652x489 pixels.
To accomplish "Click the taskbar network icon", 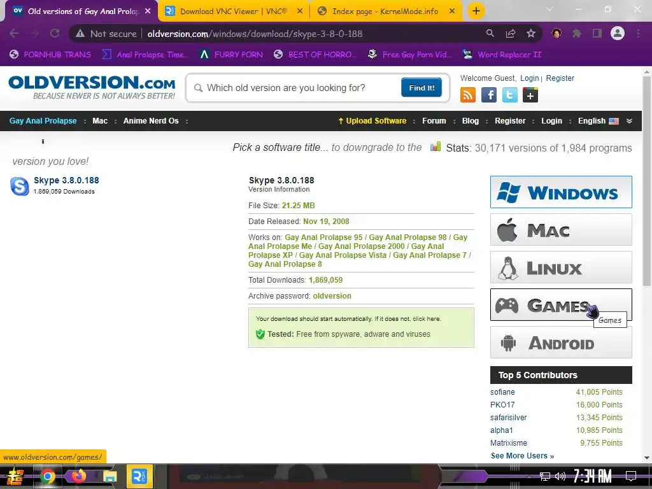I will 545,476.
